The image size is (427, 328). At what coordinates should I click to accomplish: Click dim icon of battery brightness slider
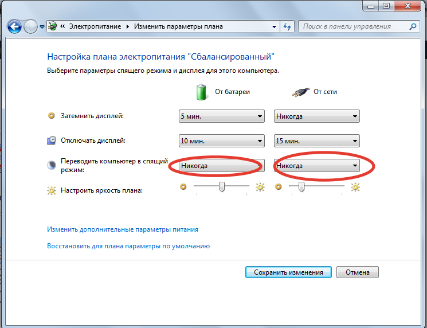click(183, 186)
